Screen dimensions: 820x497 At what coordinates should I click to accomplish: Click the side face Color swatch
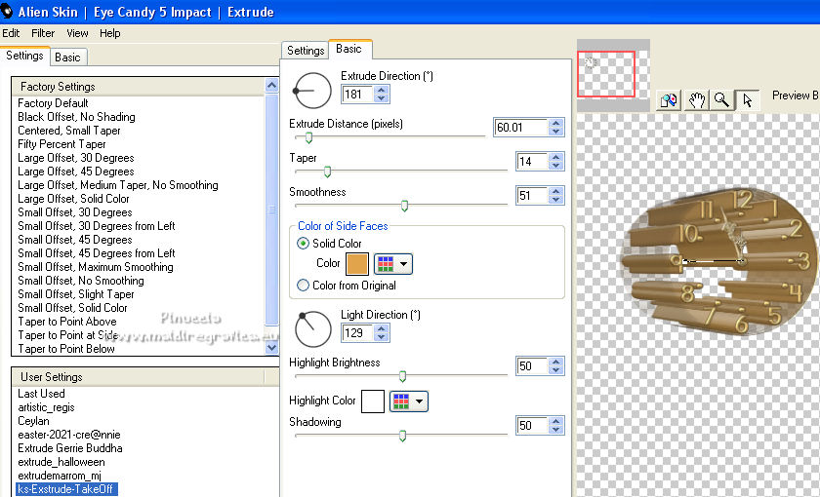[357, 264]
